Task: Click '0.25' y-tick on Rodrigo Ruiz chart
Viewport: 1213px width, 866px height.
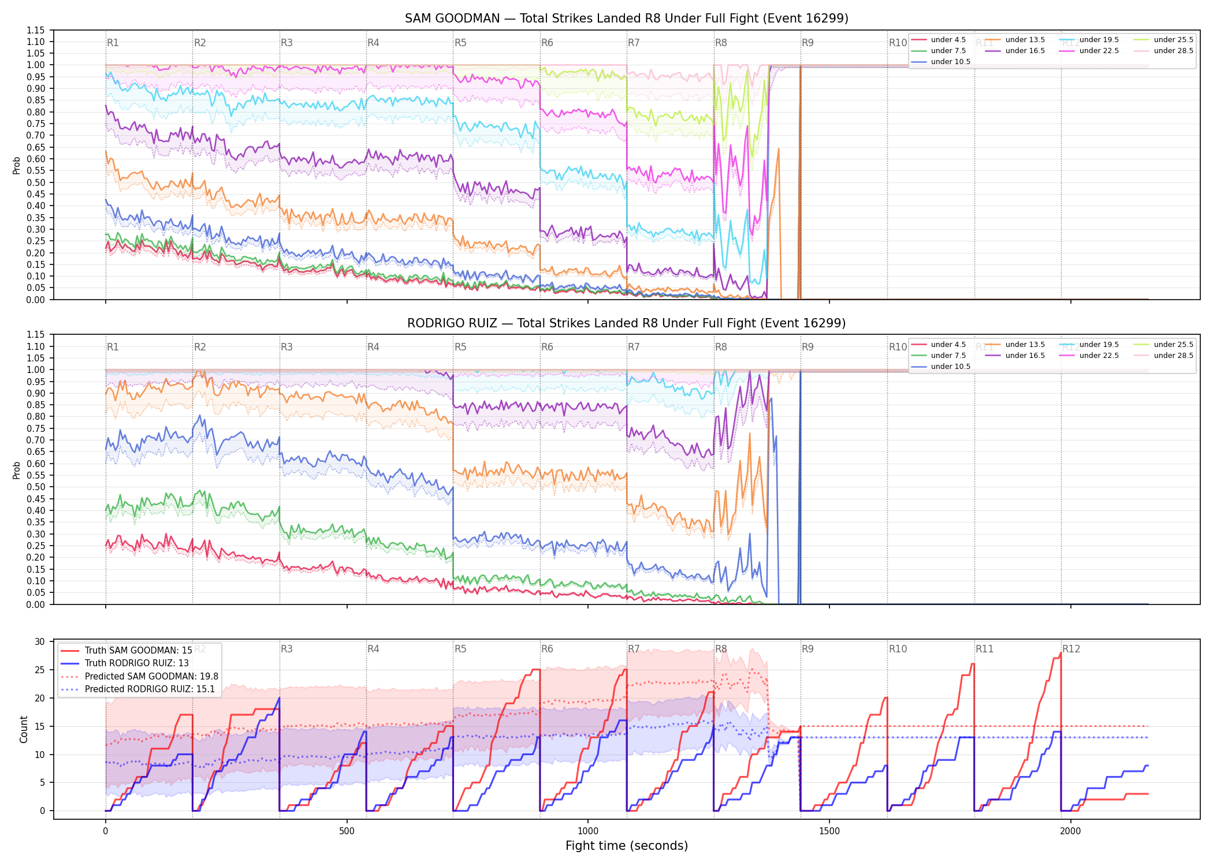Action: point(35,546)
